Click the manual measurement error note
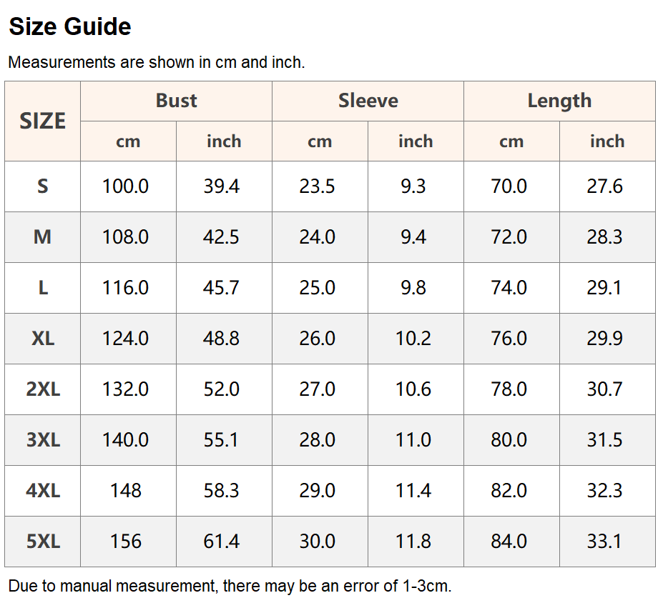The image size is (658, 613). (230, 586)
